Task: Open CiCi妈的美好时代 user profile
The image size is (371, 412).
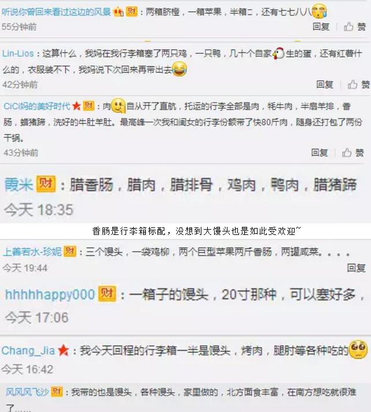Action: click(x=37, y=106)
